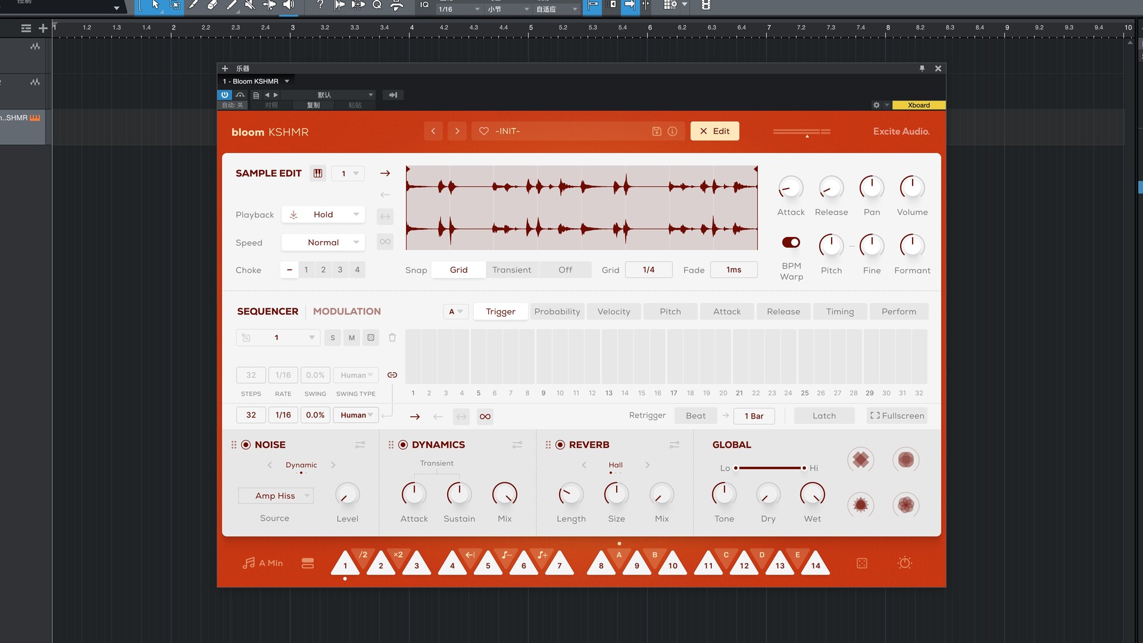Viewport: 1143px width, 643px height.
Task: Click the link chain icon beside Human
Action: pyautogui.click(x=392, y=375)
